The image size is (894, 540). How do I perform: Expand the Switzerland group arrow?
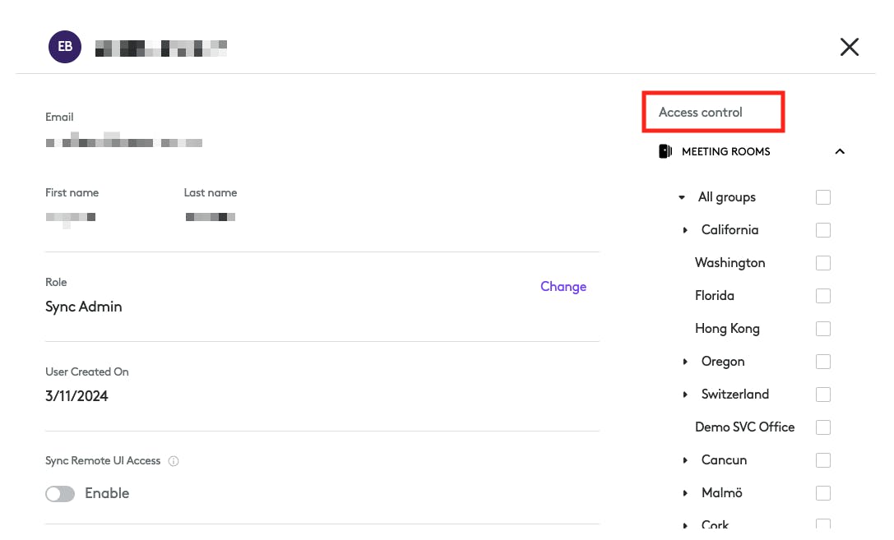coord(685,395)
